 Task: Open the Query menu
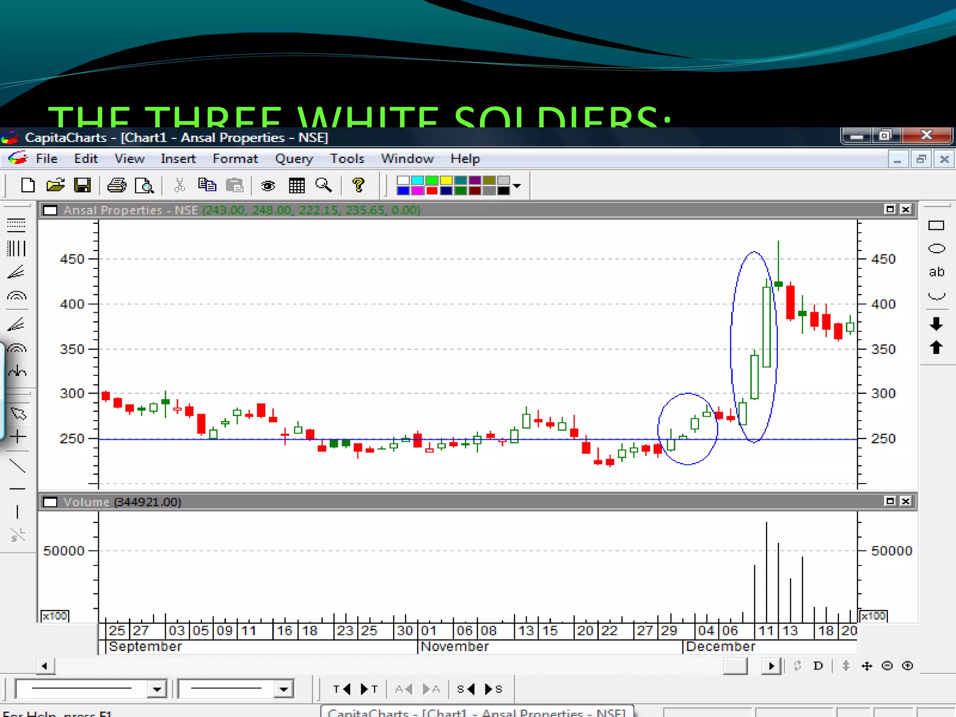(x=294, y=159)
